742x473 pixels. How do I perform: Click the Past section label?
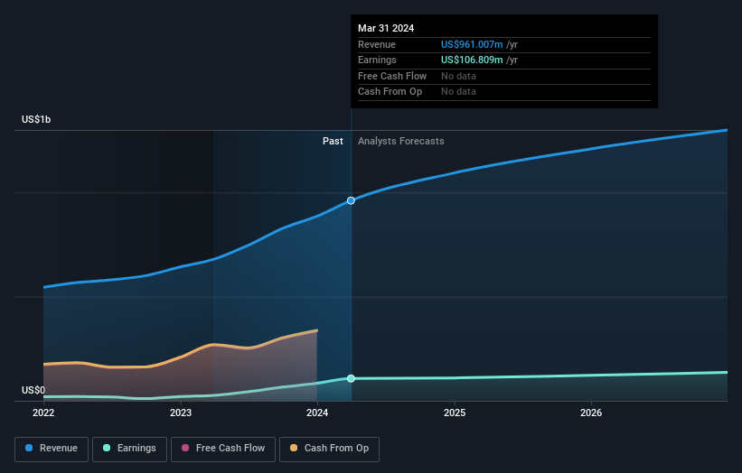click(333, 142)
